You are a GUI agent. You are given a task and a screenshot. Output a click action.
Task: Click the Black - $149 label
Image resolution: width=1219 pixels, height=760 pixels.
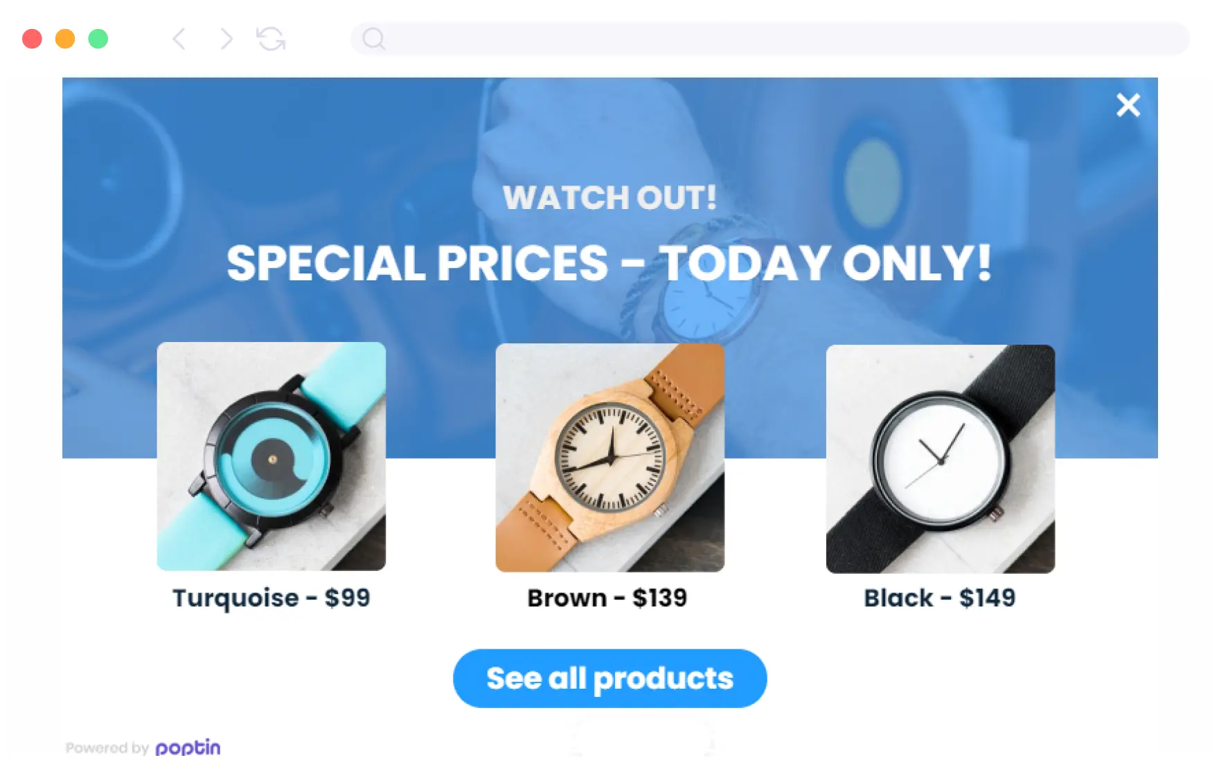[940, 598]
